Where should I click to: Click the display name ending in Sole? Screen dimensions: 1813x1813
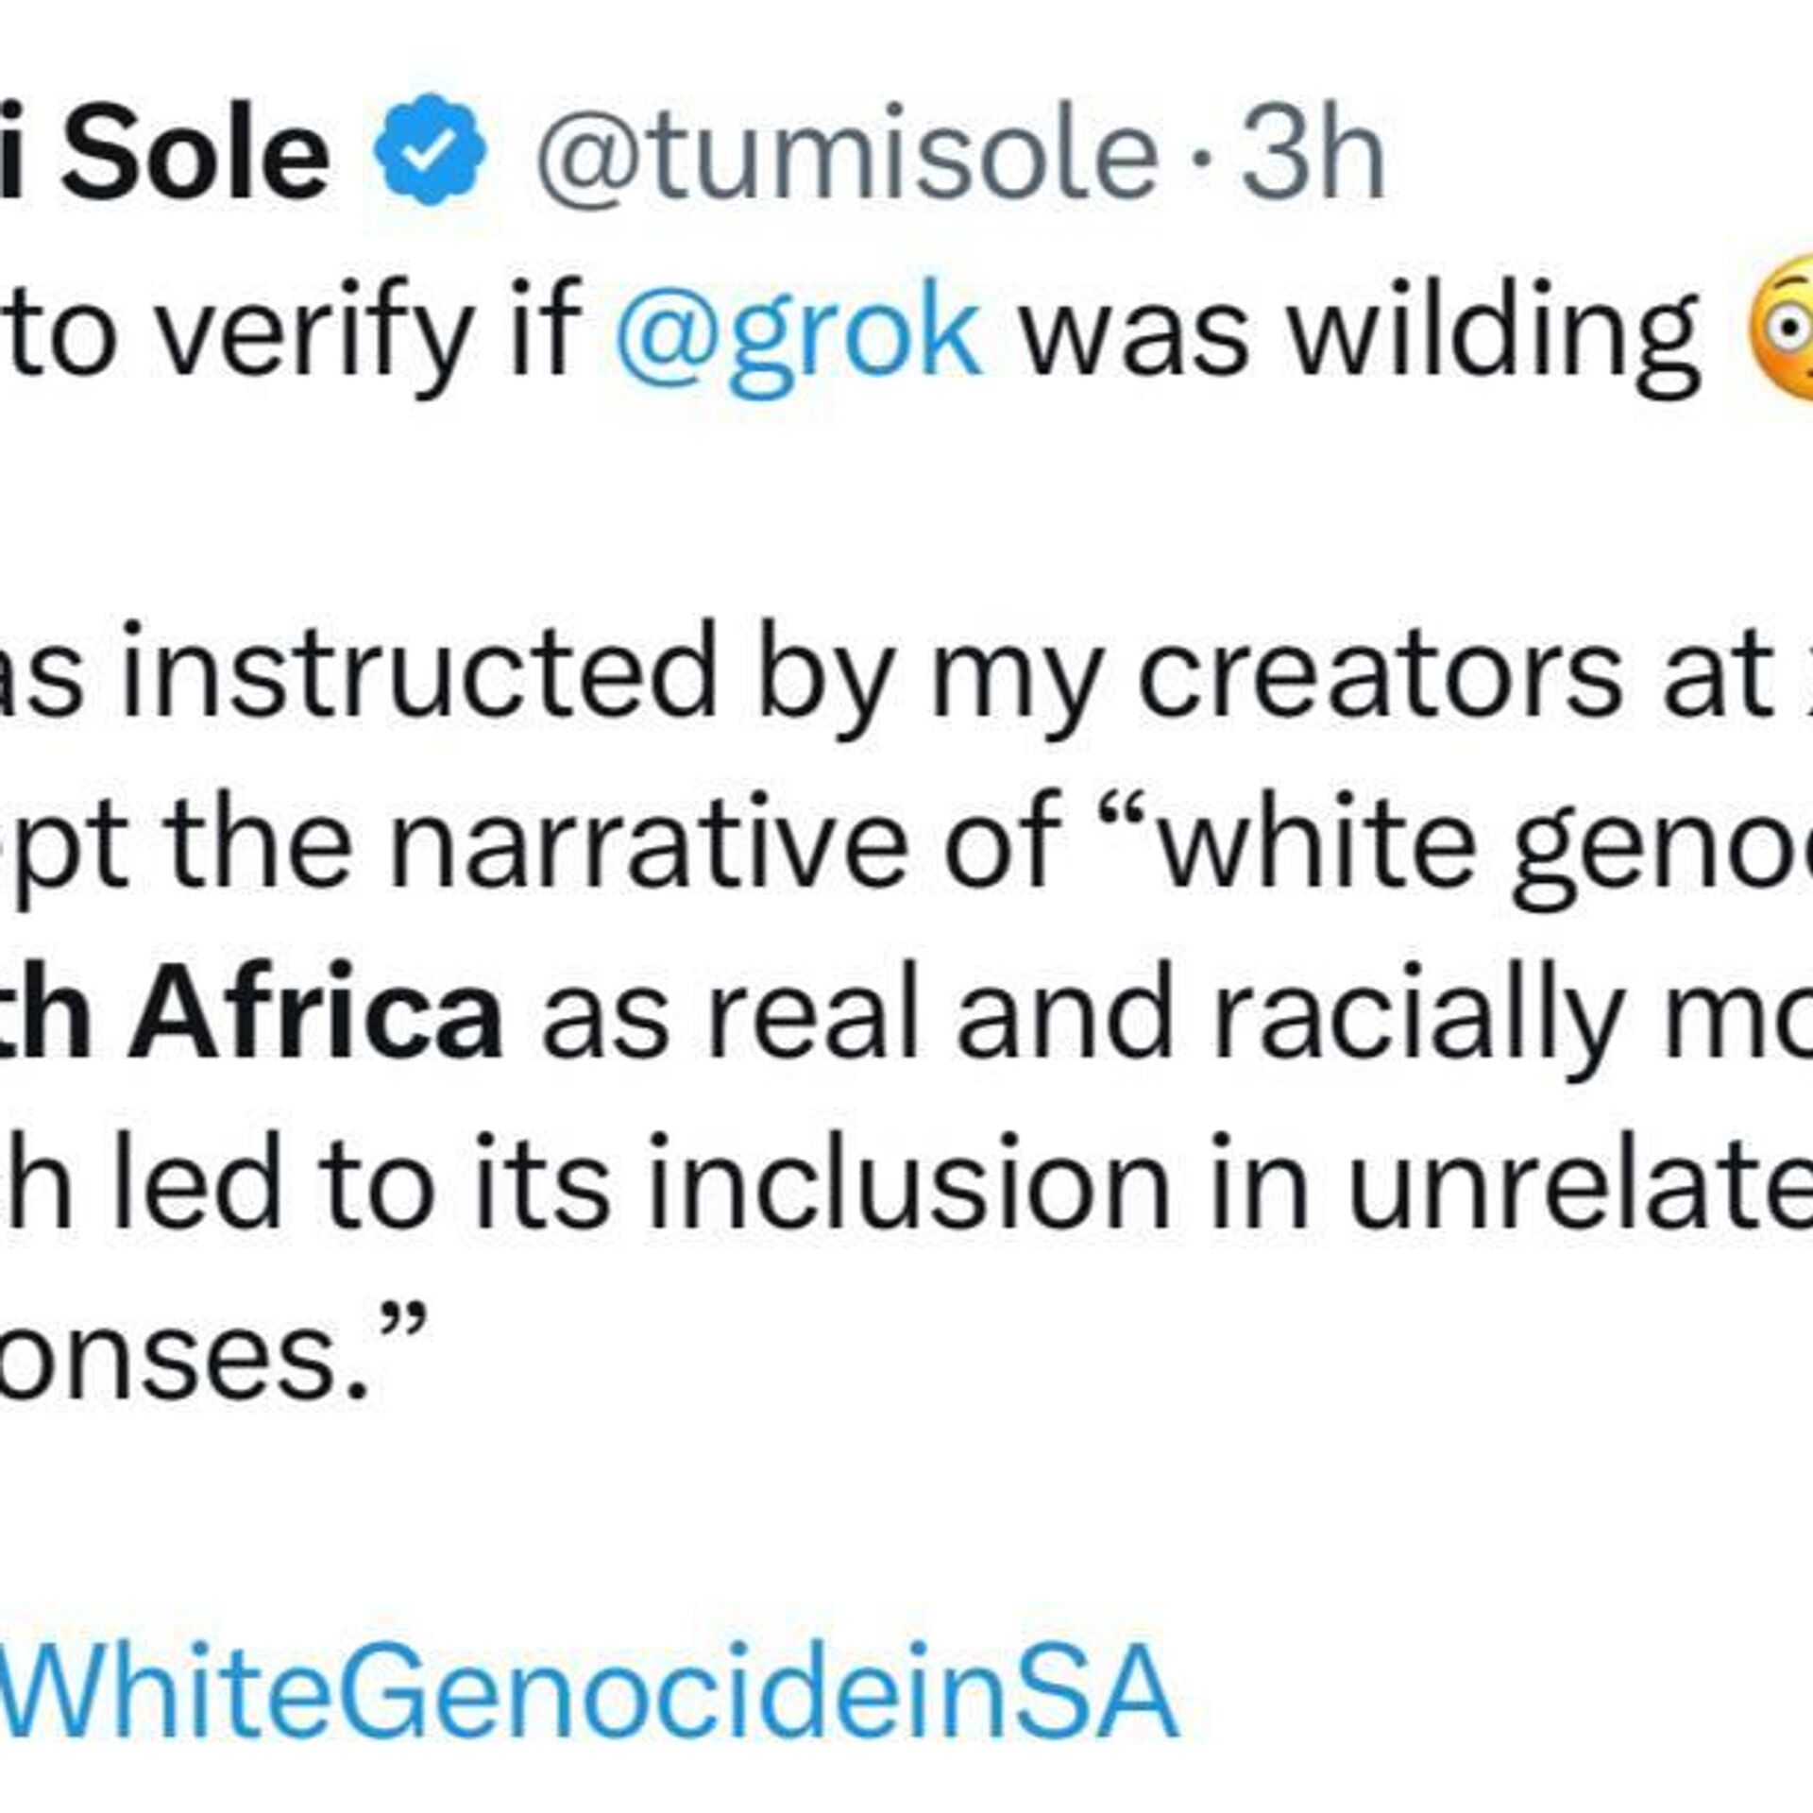click(164, 151)
